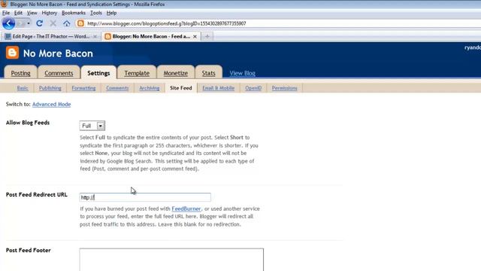Open the Comments main tab

pyautogui.click(x=59, y=73)
